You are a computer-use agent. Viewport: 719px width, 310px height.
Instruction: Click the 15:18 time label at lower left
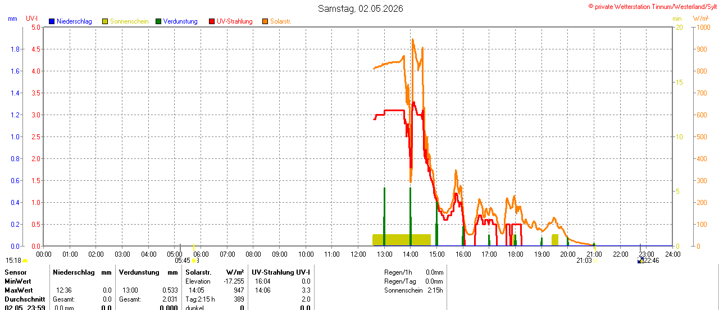13,261
